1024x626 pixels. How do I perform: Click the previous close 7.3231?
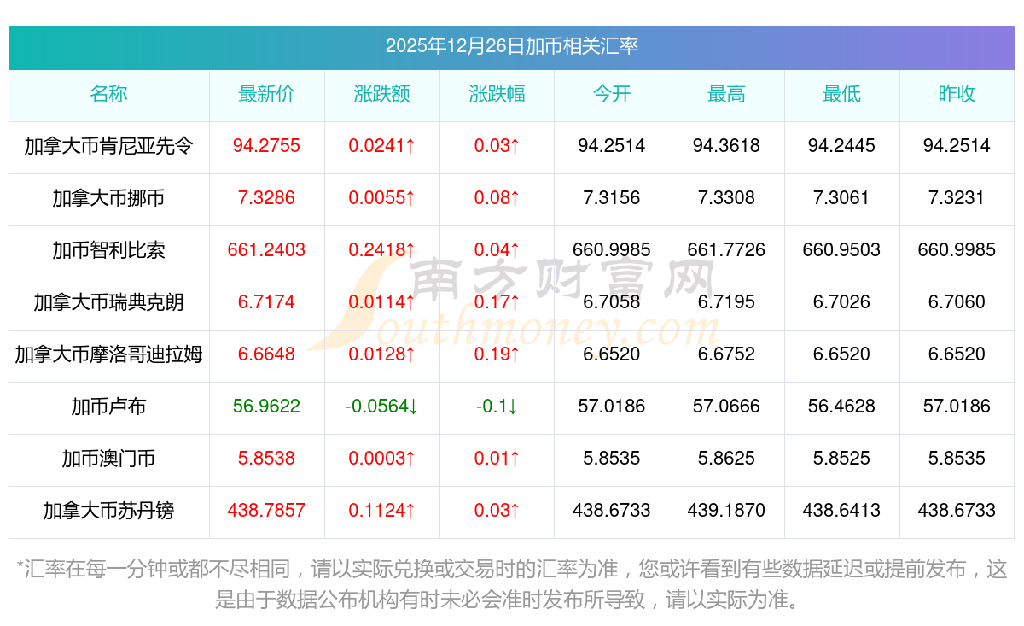[957, 198]
